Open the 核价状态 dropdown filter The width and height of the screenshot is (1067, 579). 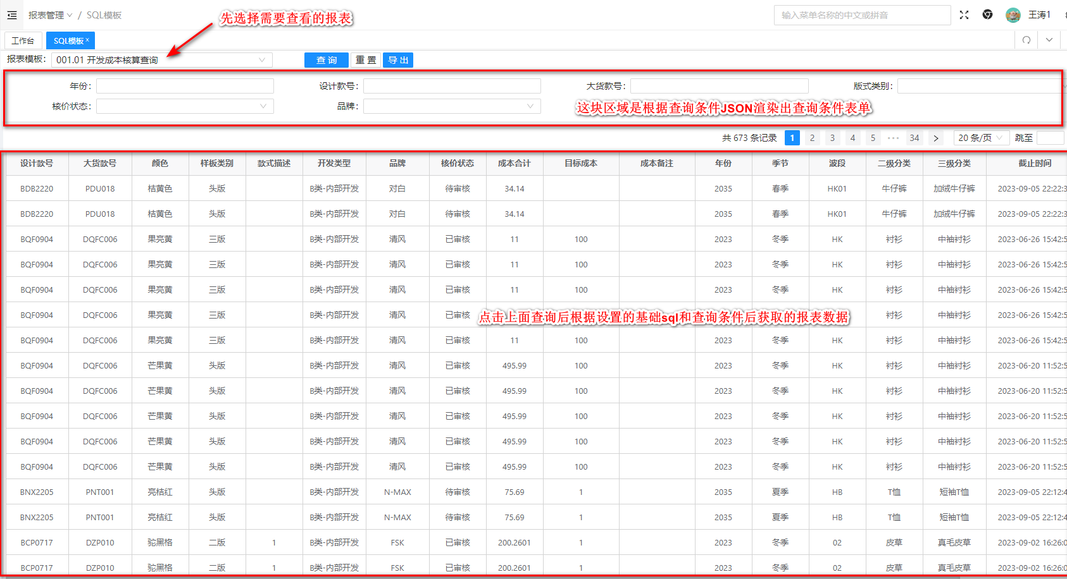[x=185, y=106]
